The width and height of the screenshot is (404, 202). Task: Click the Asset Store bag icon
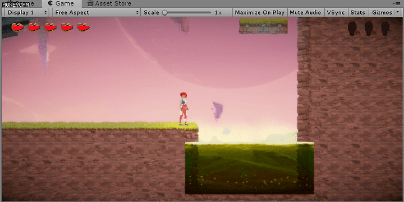[x=90, y=3]
